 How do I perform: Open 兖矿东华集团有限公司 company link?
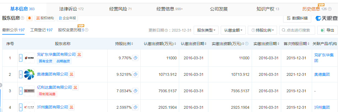(56, 54)
